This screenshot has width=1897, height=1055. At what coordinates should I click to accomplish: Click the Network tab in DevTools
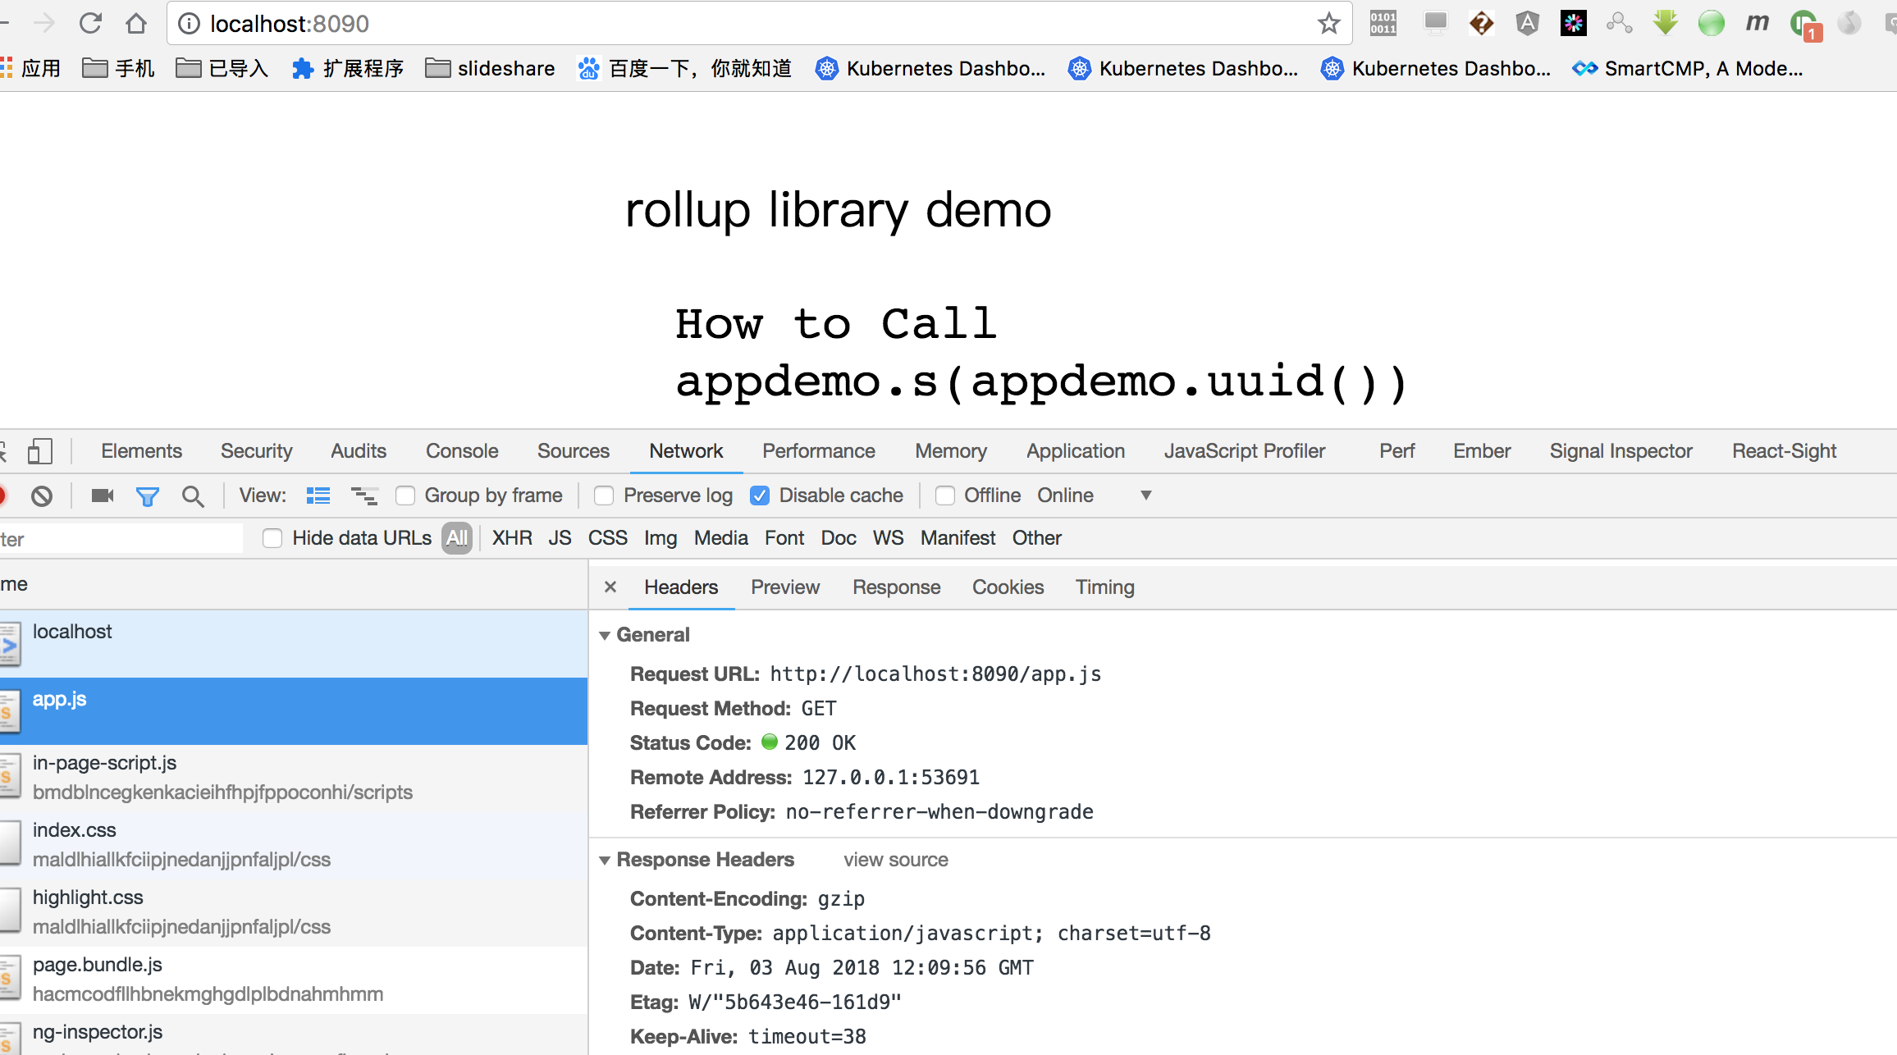686,452
